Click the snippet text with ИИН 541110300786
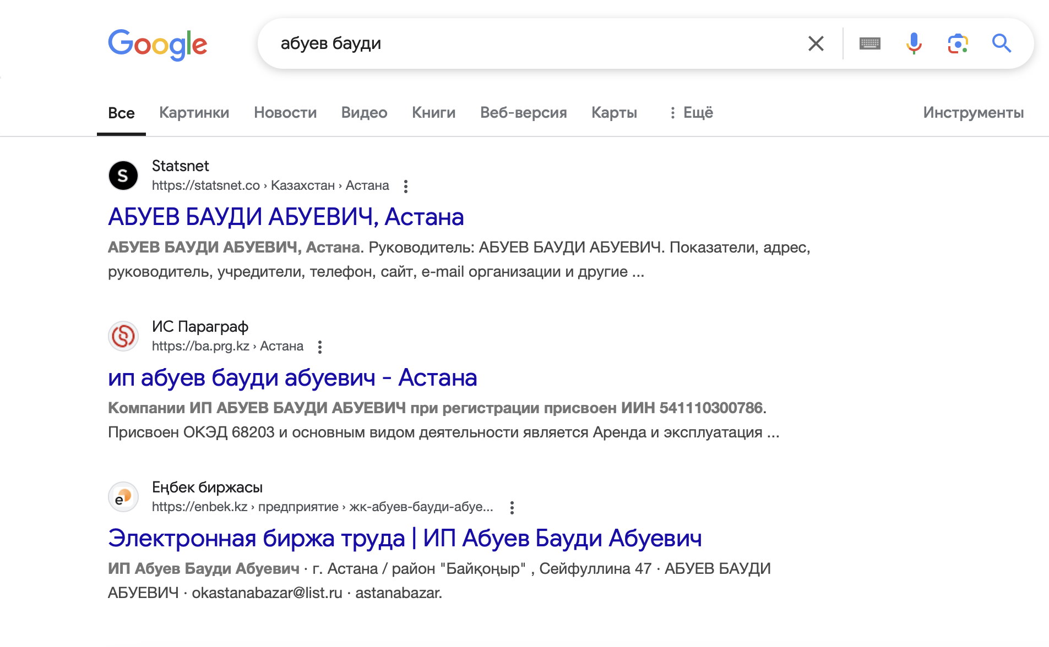Image resolution: width=1049 pixels, height=647 pixels. 444,420
